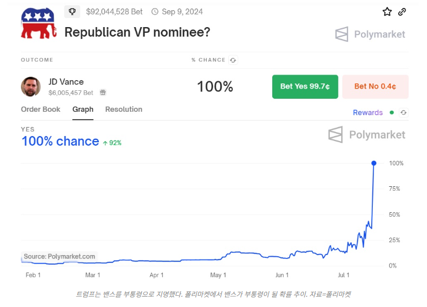Click the Source: Polymarket.com label
The image size is (427, 307).
[x=59, y=256]
